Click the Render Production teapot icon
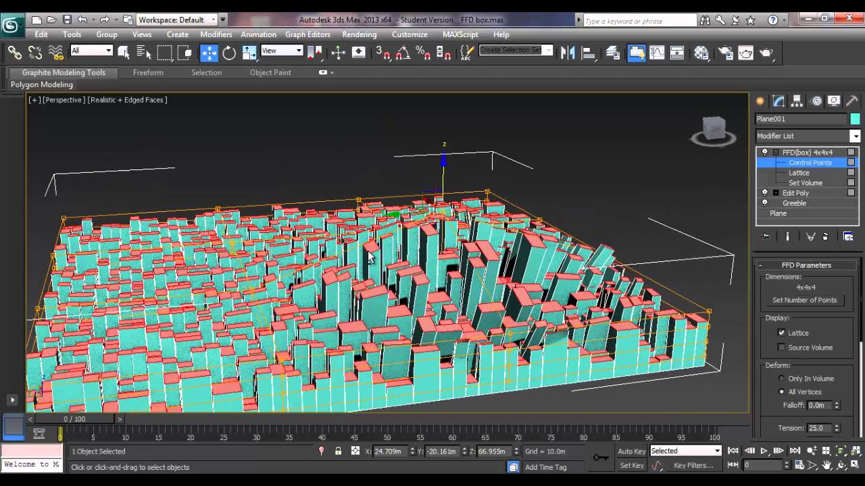 pos(766,53)
